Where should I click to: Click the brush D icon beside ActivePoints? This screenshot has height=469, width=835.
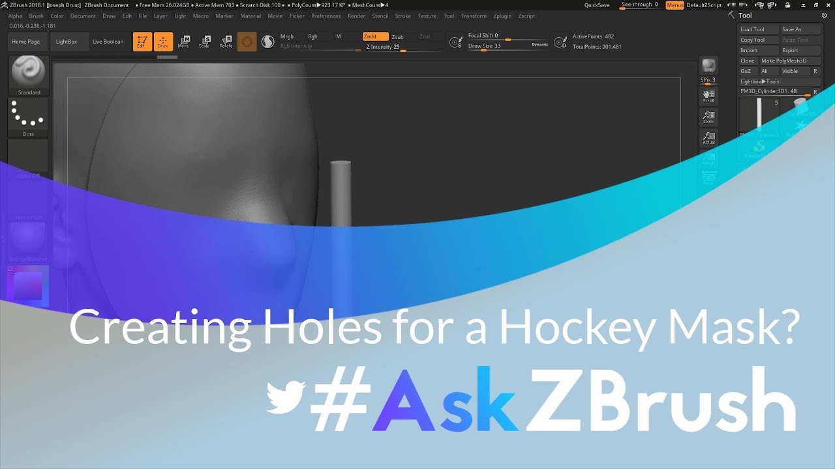pyautogui.click(x=560, y=42)
